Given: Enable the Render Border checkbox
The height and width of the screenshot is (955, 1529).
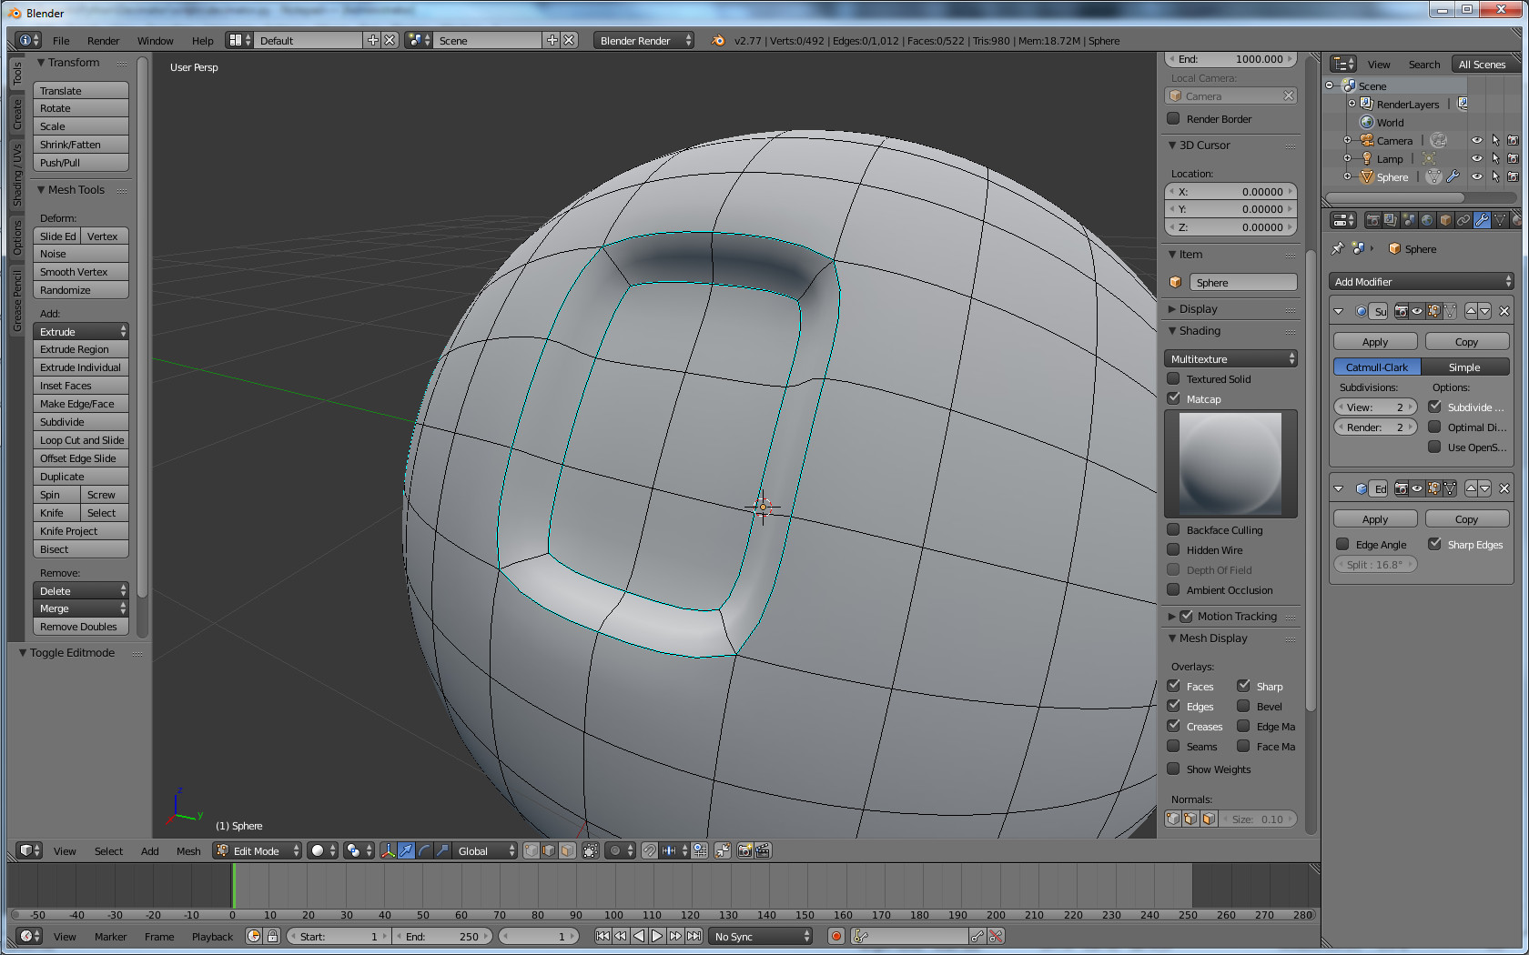Looking at the screenshot, I should (1174, 118).
